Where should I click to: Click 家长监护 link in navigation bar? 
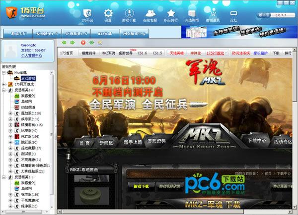[260, 54]
